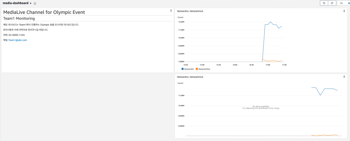Open text widget three-dot actions menu

click(x=171, y=11)
